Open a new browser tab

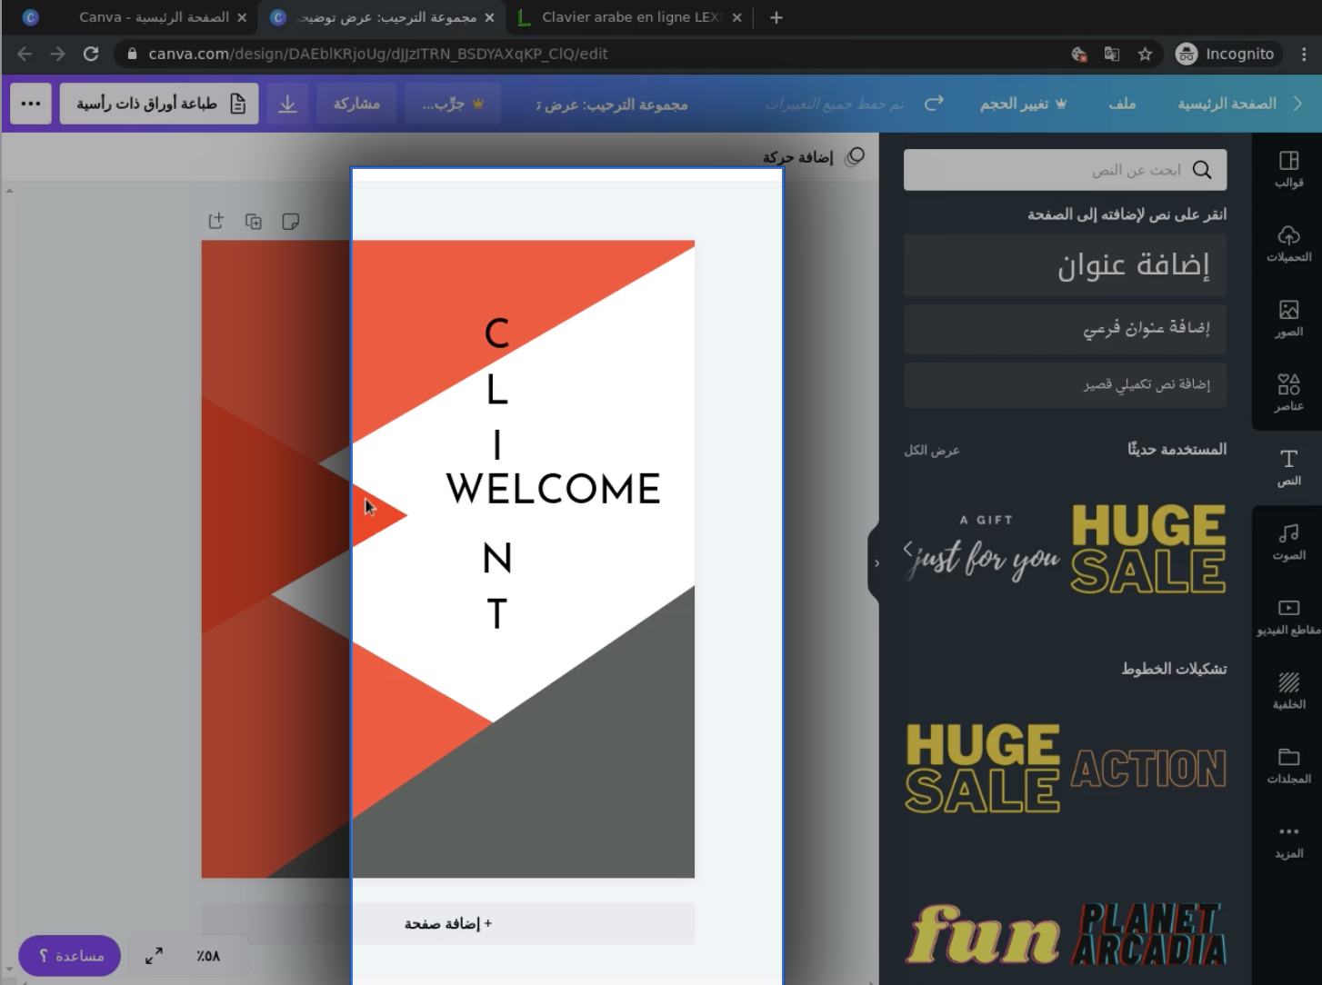(x=776, y=17)
